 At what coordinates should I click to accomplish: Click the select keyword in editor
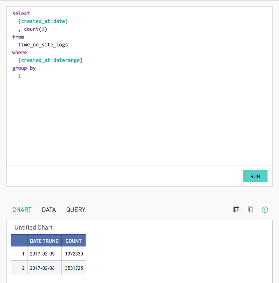pos(21,14)
